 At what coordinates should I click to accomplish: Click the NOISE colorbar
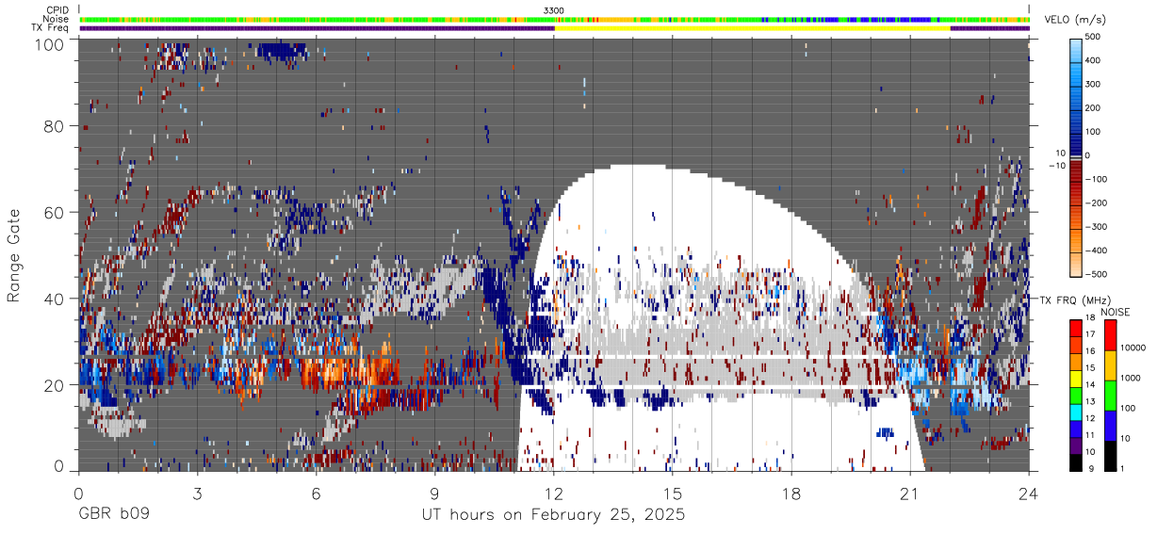(1111, 395)
